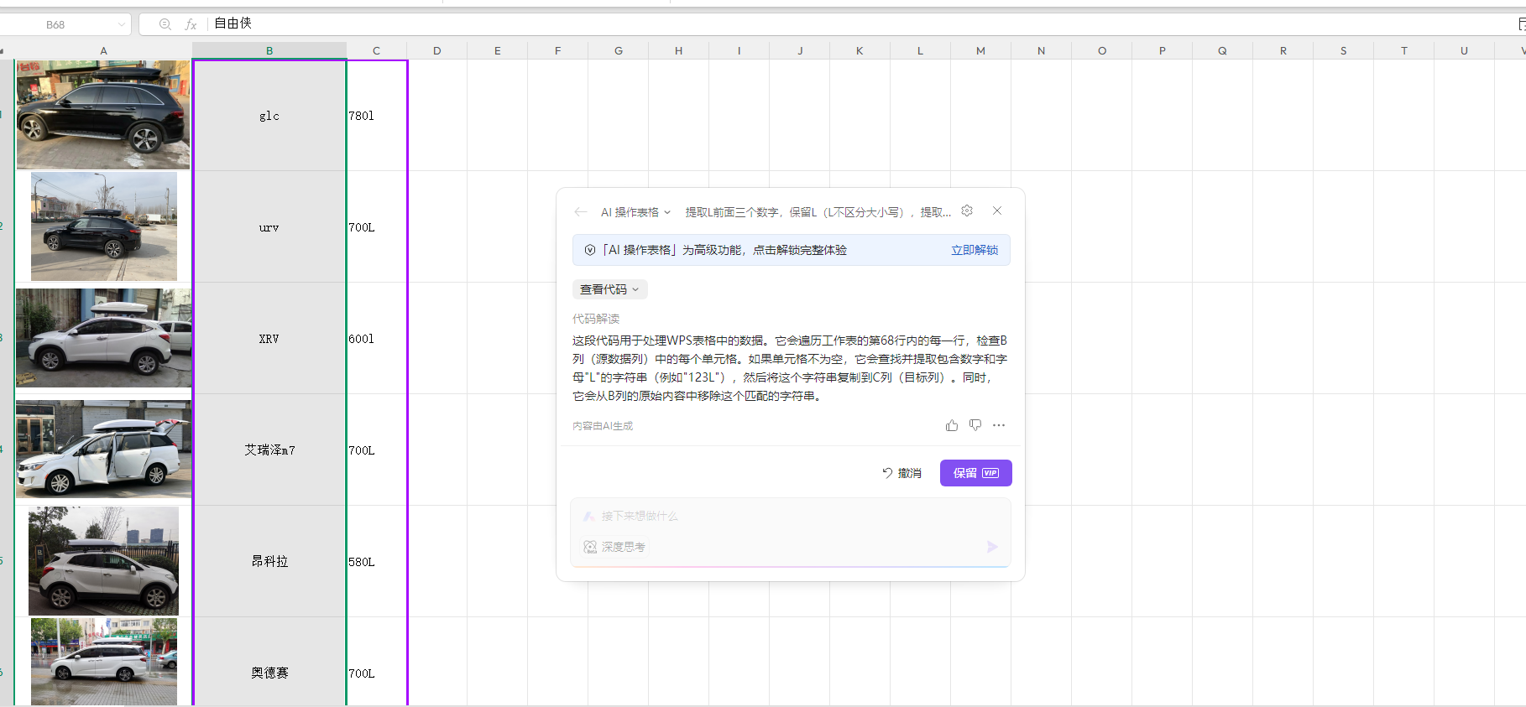
Task: Click the 内容由AI生成 label
Action: click(603, 426)
